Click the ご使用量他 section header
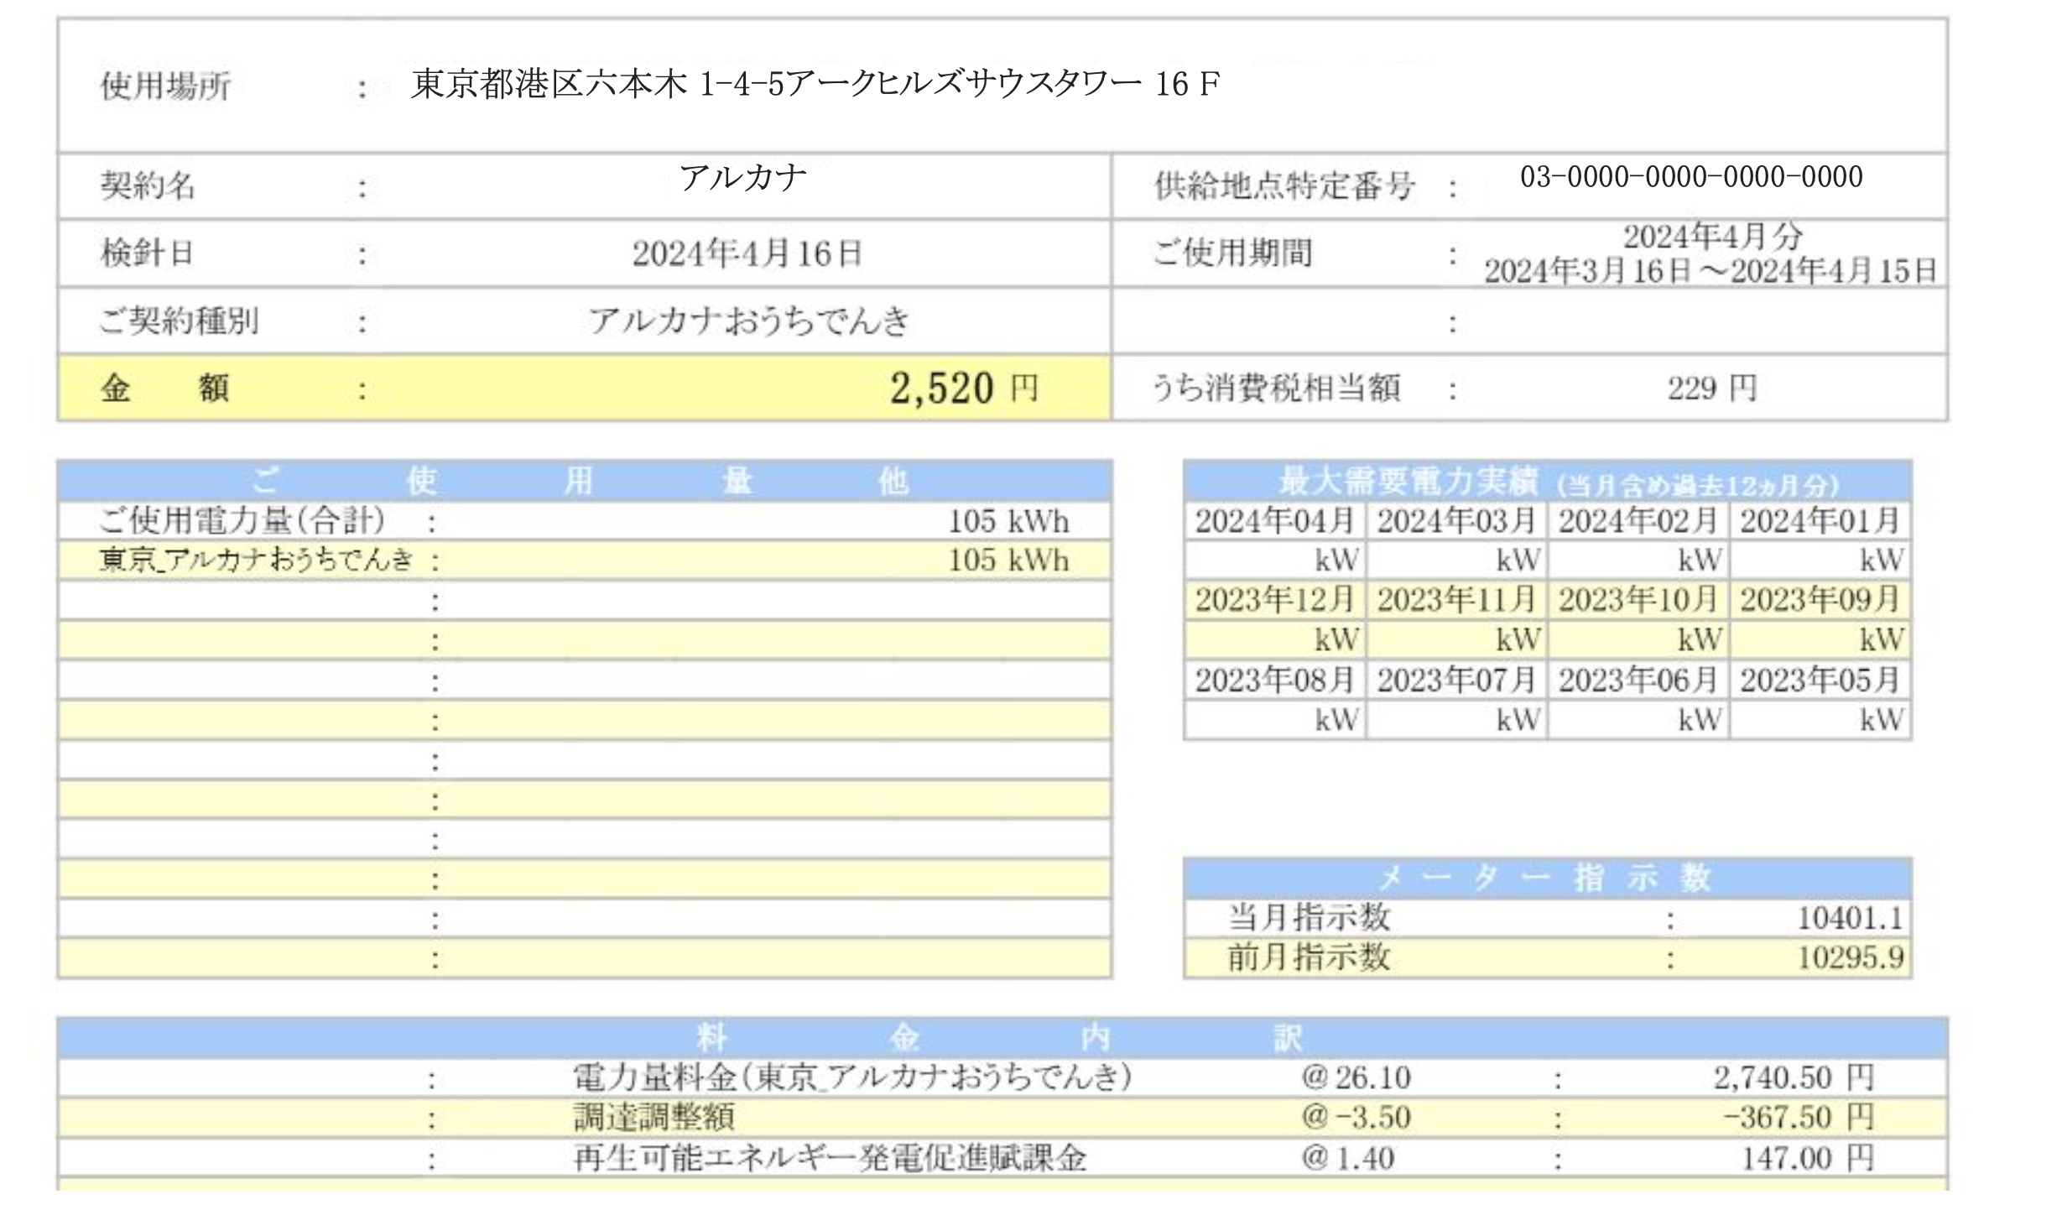This screenshot has width=2062, height=1215. (584, 482)
